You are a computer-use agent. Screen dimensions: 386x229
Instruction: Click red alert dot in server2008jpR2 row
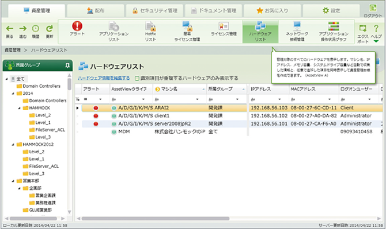click(x=96, y=124)
